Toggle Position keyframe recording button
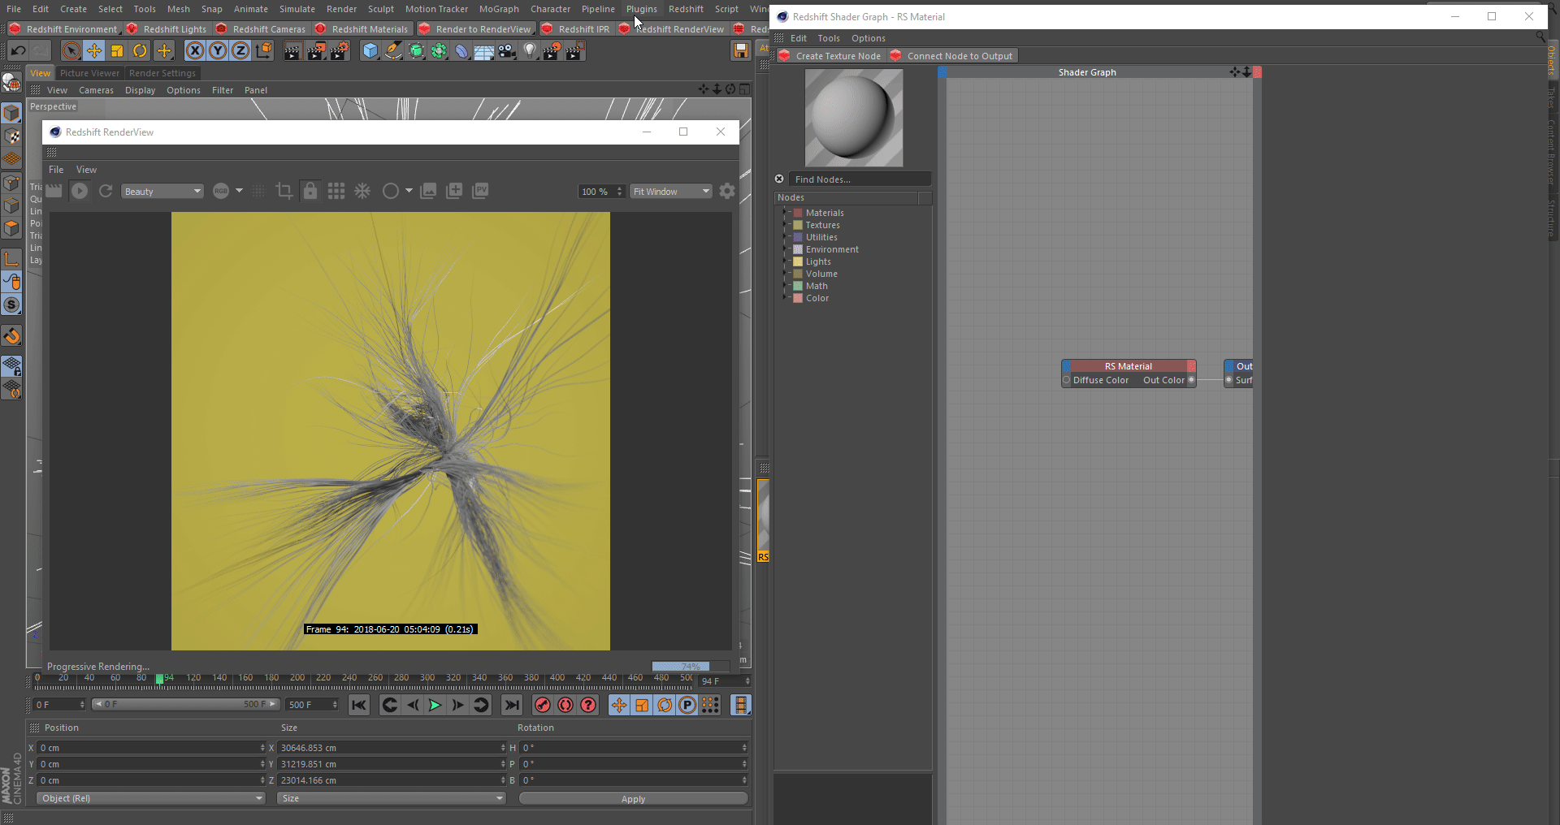Viewport: 1560px width, 825px height. pyautogui.click(x=619, y=705)
